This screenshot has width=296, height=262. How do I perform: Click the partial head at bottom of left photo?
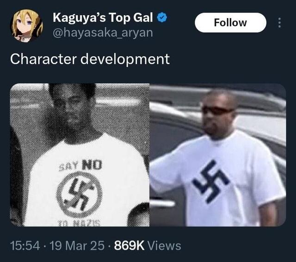pyautogui.click(x=138, y=215)
